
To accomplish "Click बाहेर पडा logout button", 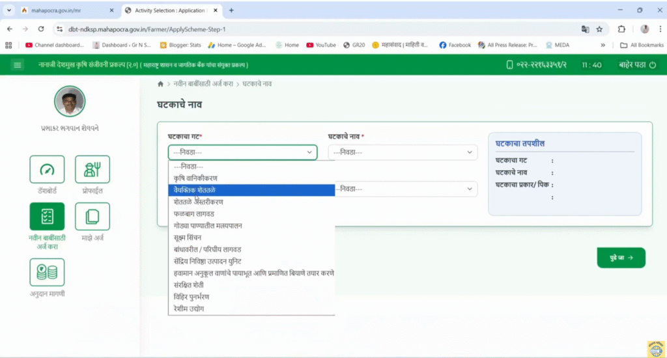I will click(637, 65).
